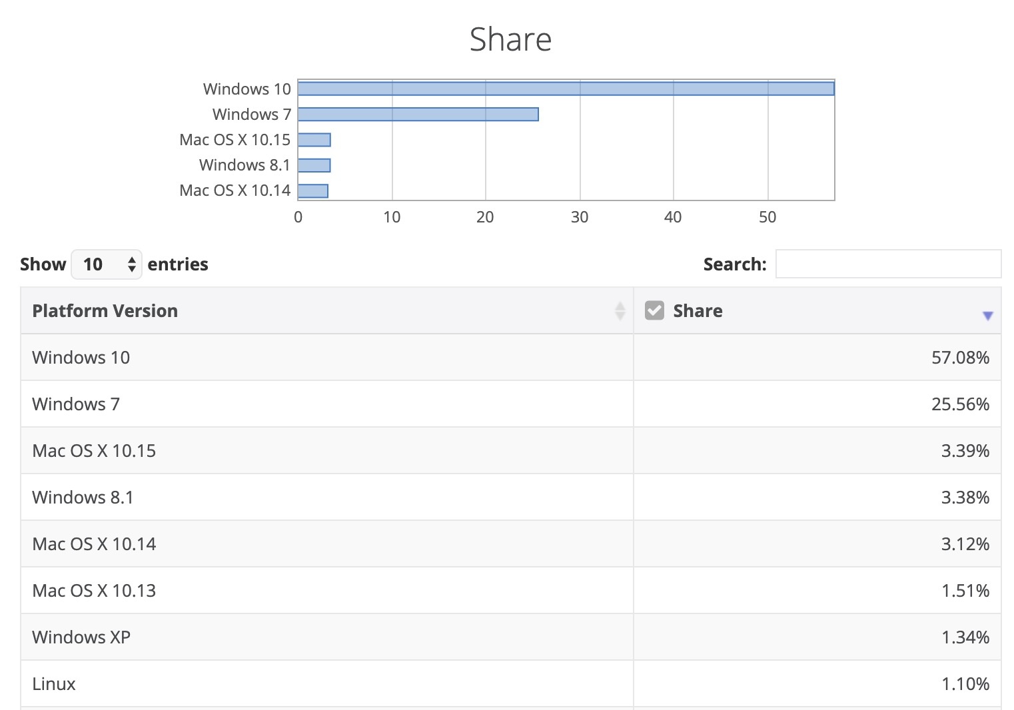Click the Windows 7 chart bar
This screenshot has width=1014, height=710.
[418, 115]
